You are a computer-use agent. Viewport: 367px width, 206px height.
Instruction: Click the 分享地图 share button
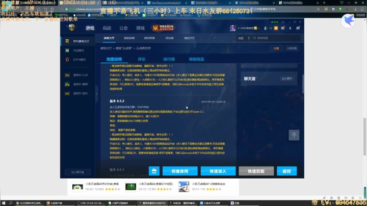tap(292, 48)
